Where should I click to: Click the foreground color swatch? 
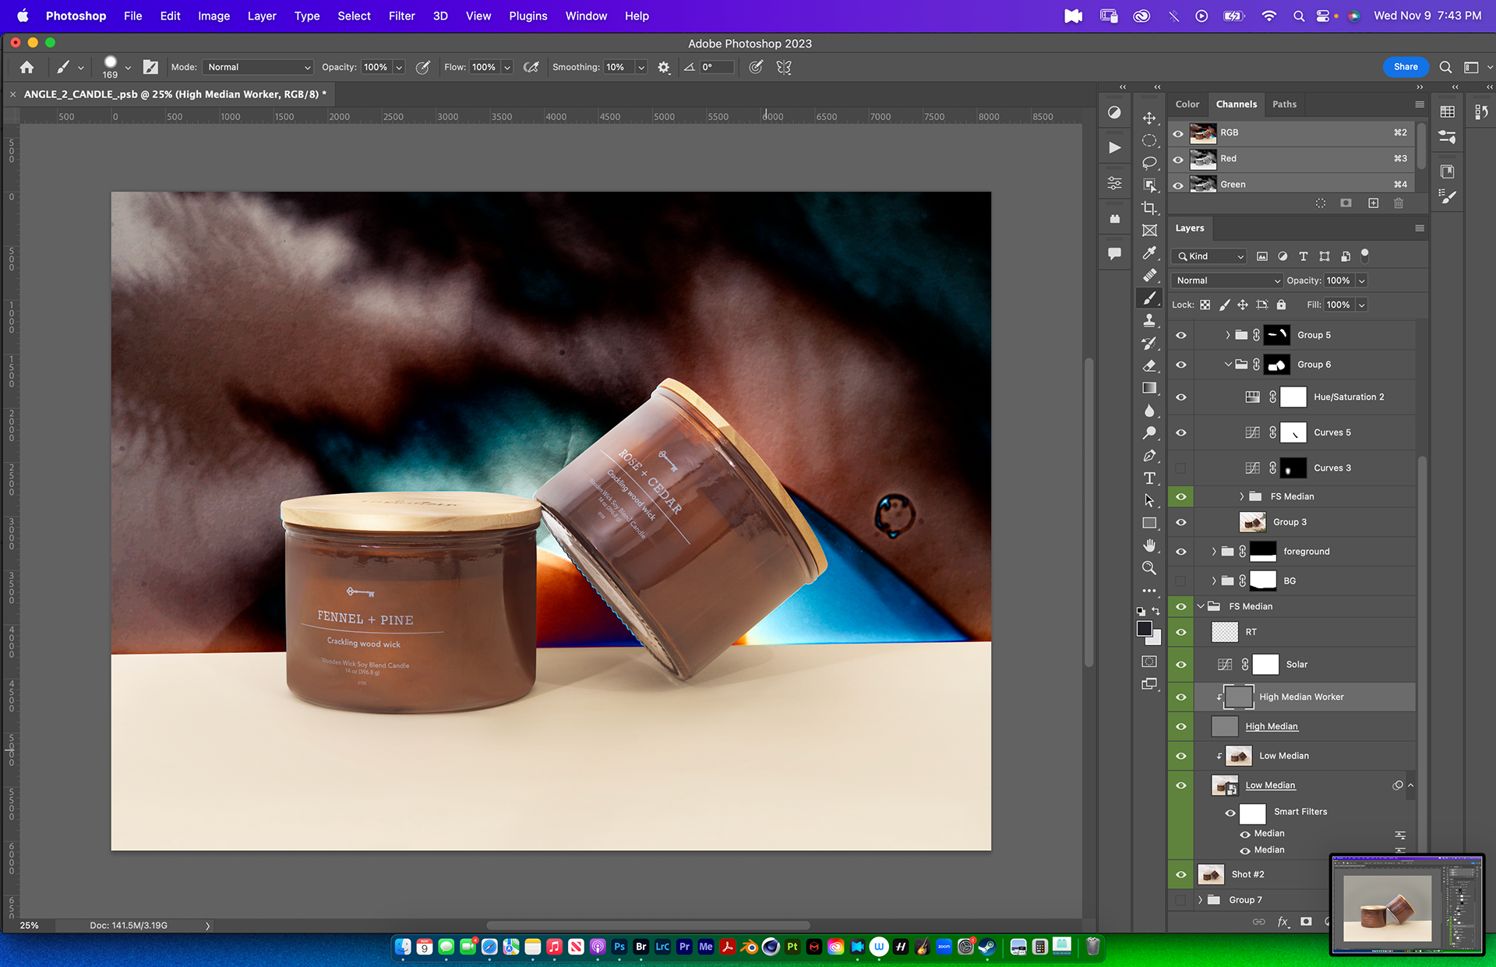tap(1144, 629)
